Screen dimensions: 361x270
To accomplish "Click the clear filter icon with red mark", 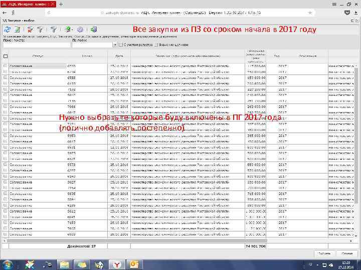I will click(30, 29).
